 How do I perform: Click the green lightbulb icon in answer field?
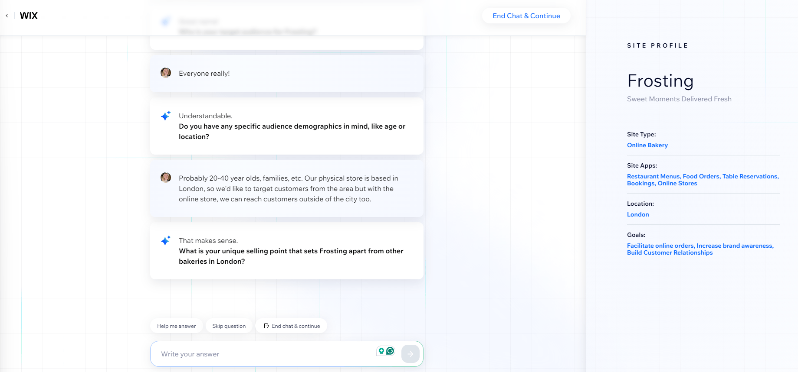point(381,351)
